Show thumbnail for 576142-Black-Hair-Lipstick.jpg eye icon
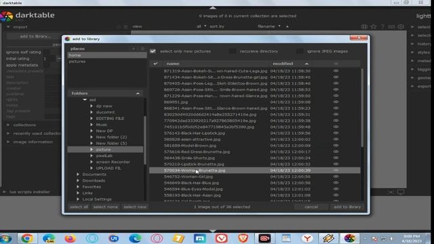Image resolution: width=434 pixels, height=244 pixels. tap(336, 133)
